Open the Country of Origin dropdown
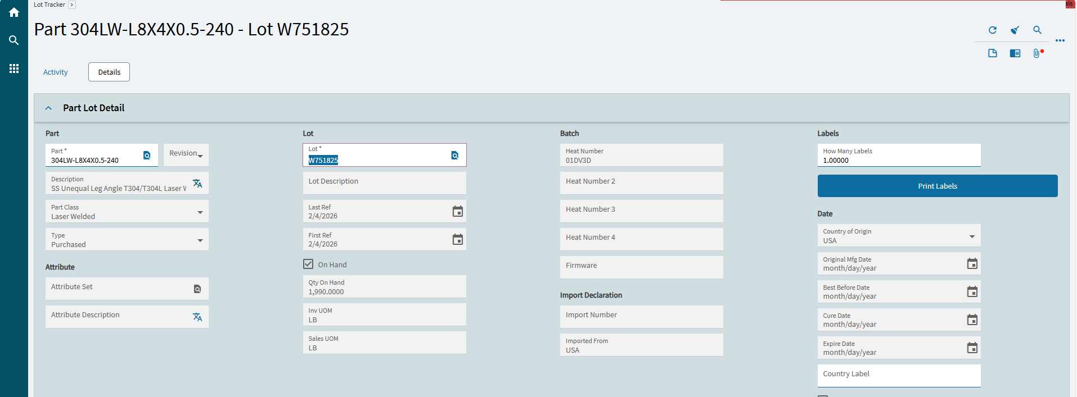1077x397 pixels. coord(972,236)
